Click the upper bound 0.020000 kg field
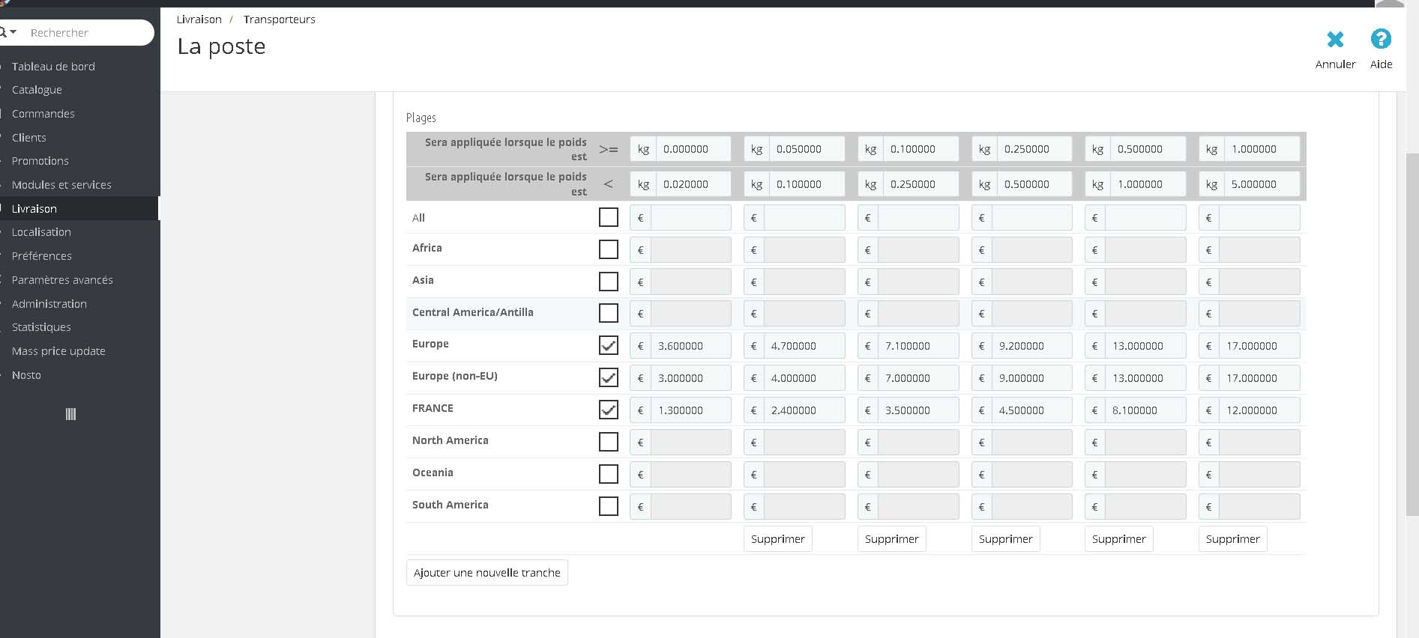The image size is (1419, 638). (693, 184)
